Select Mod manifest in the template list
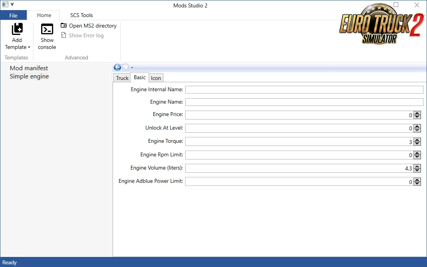This screenshot has height=267, width=427. [x=29, y=68]
